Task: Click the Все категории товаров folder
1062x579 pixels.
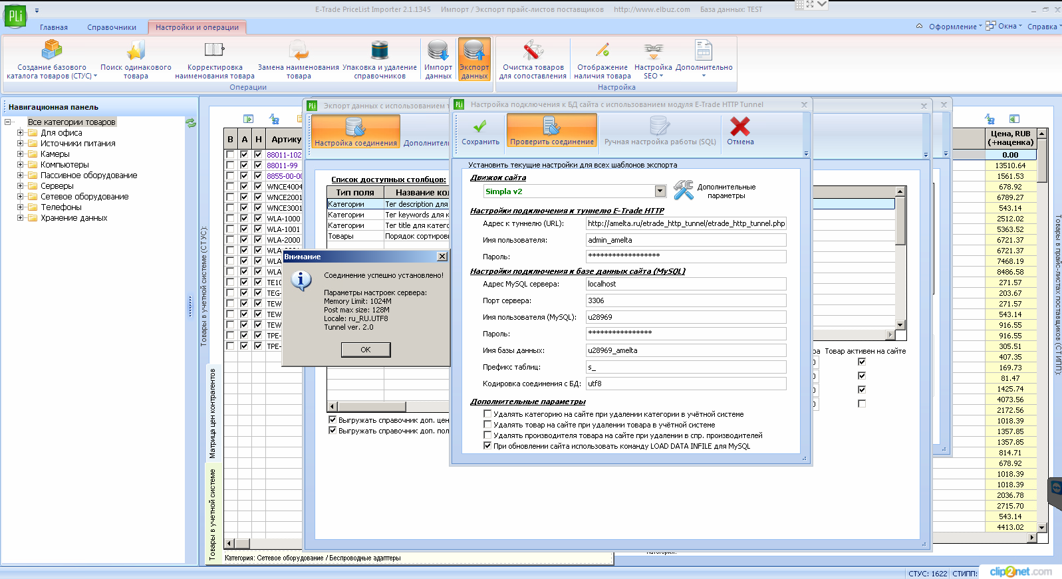Action: point(71,122)
